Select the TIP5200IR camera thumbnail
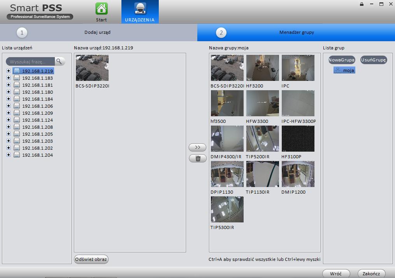395x278 pixels. coord(263,139)
